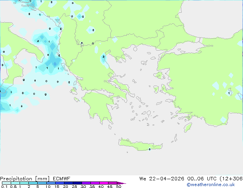The width and height of the screenshot is (243, 188).
Task: Click the legend value label '0.5'
Action: [x=13, y=186]
